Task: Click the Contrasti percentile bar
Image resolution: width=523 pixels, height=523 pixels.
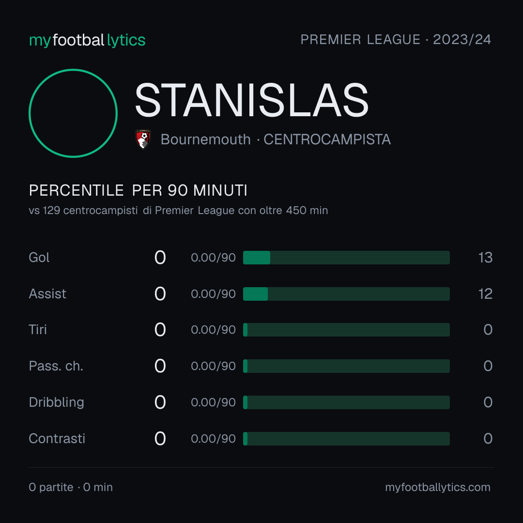Action: click(346, 439)
